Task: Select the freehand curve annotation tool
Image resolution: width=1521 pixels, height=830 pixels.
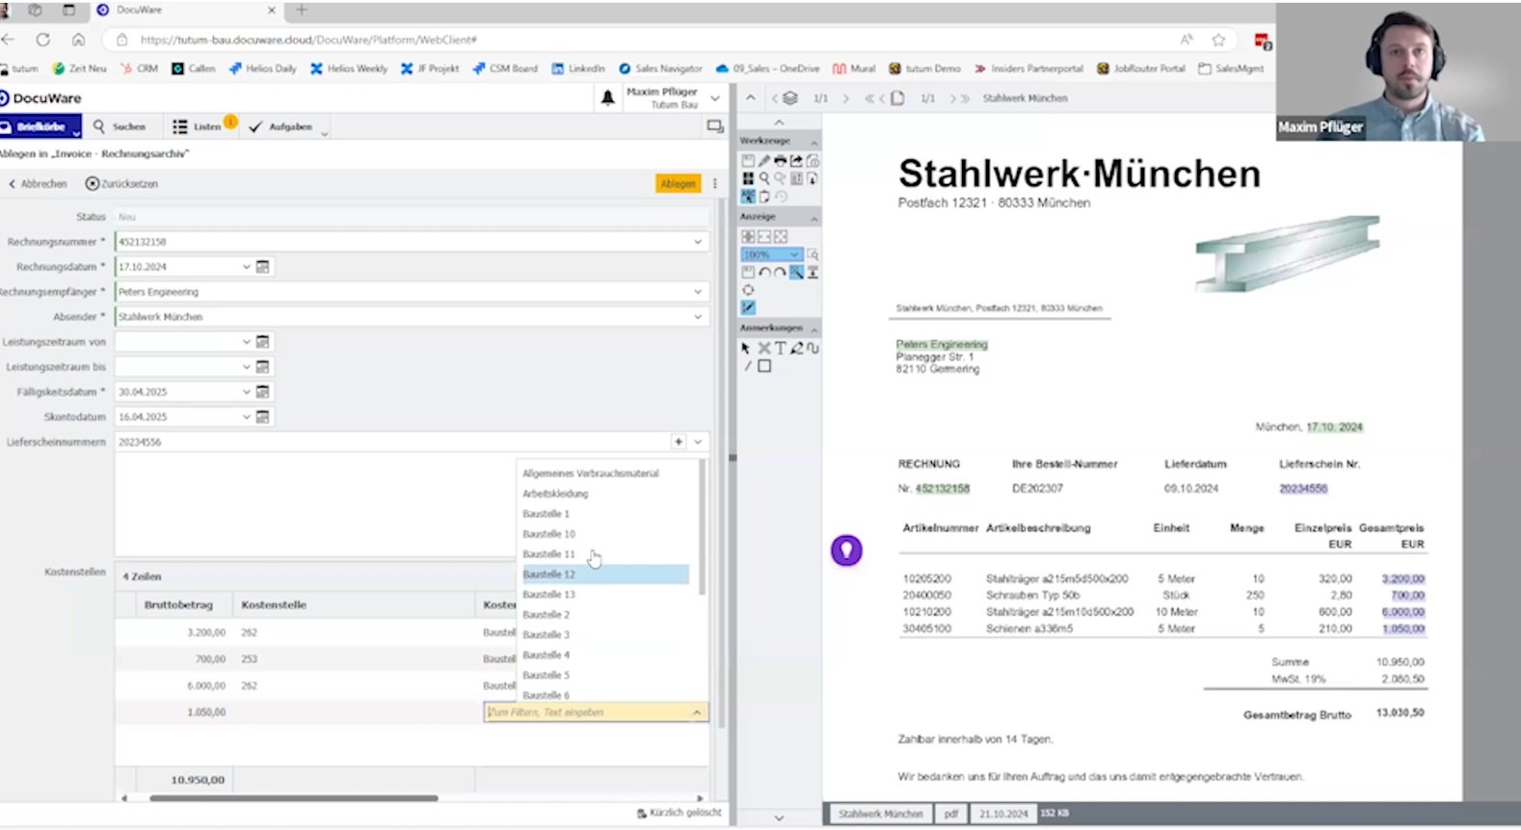Action: (x=814, y=348)
